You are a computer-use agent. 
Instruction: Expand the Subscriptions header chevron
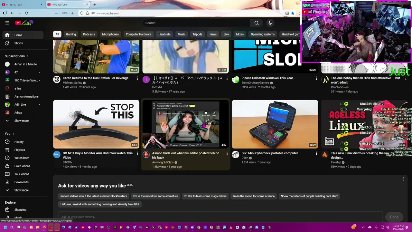pos(28,56)
